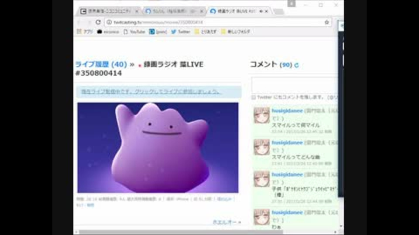Open the アプリ apps shortcut
The height and width of the screenshot is (235, 419).
click(x=85, y=31)
